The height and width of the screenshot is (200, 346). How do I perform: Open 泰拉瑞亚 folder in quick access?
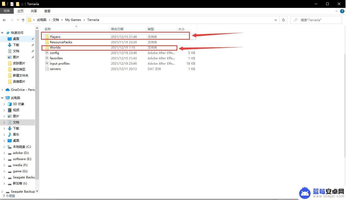coord(19,69)
